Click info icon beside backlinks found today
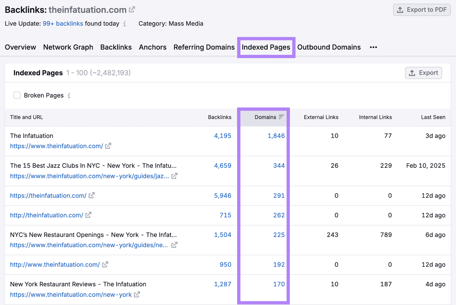 [125, 24]
